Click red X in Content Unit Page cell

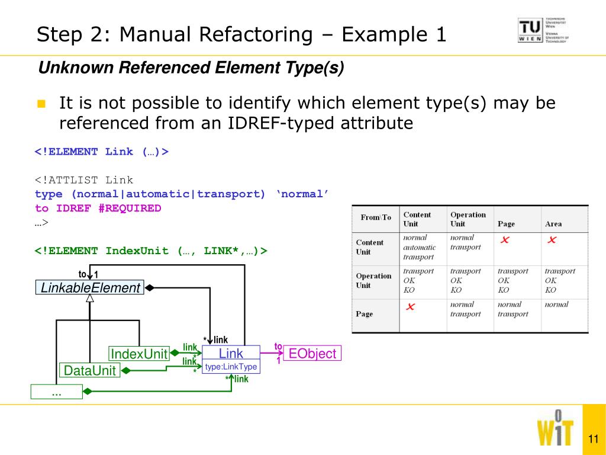click(505, 240)
